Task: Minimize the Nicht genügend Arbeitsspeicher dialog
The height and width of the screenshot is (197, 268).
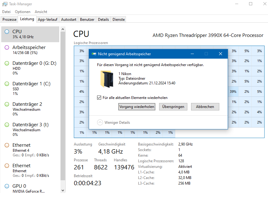Action: 192,54
